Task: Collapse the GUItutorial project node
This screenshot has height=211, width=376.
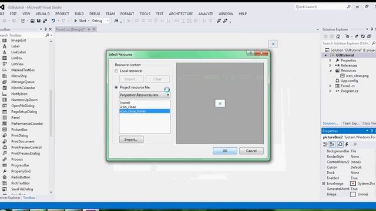Action: click(325, 55)
